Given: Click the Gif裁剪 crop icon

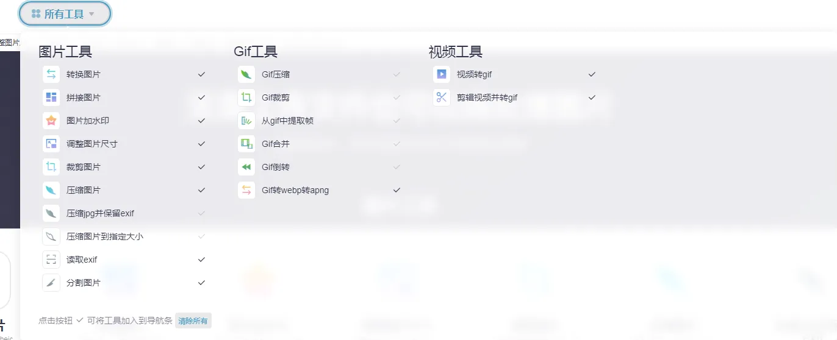Looking at the screenshot, I should tap(246, 97).
